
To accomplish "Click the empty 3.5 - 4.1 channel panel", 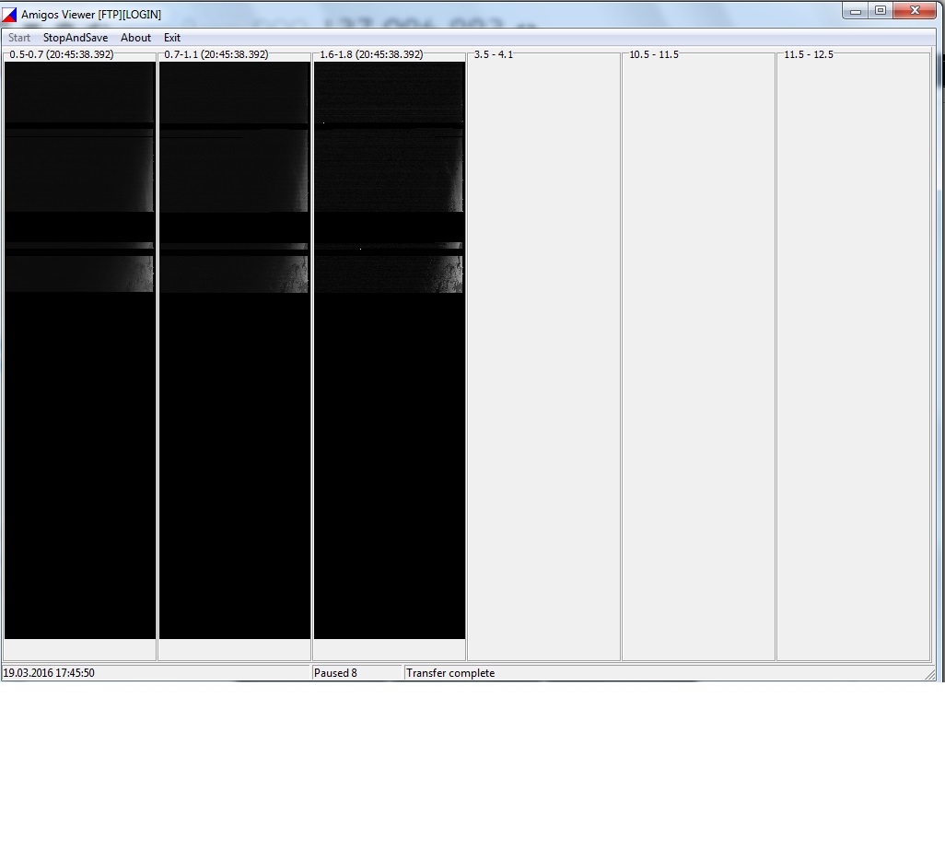I will 543,358.
